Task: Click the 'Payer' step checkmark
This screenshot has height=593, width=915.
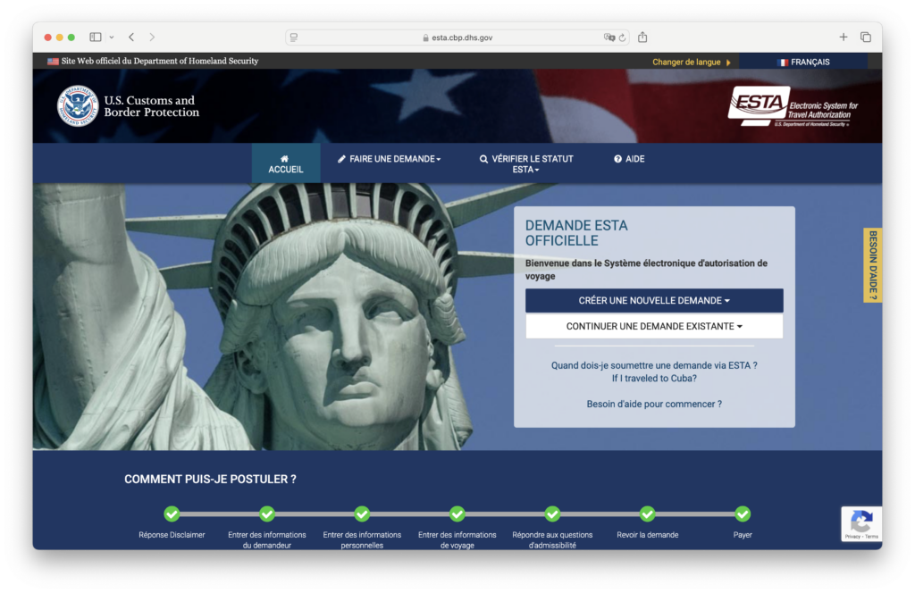Action: (x=743, y=514)
